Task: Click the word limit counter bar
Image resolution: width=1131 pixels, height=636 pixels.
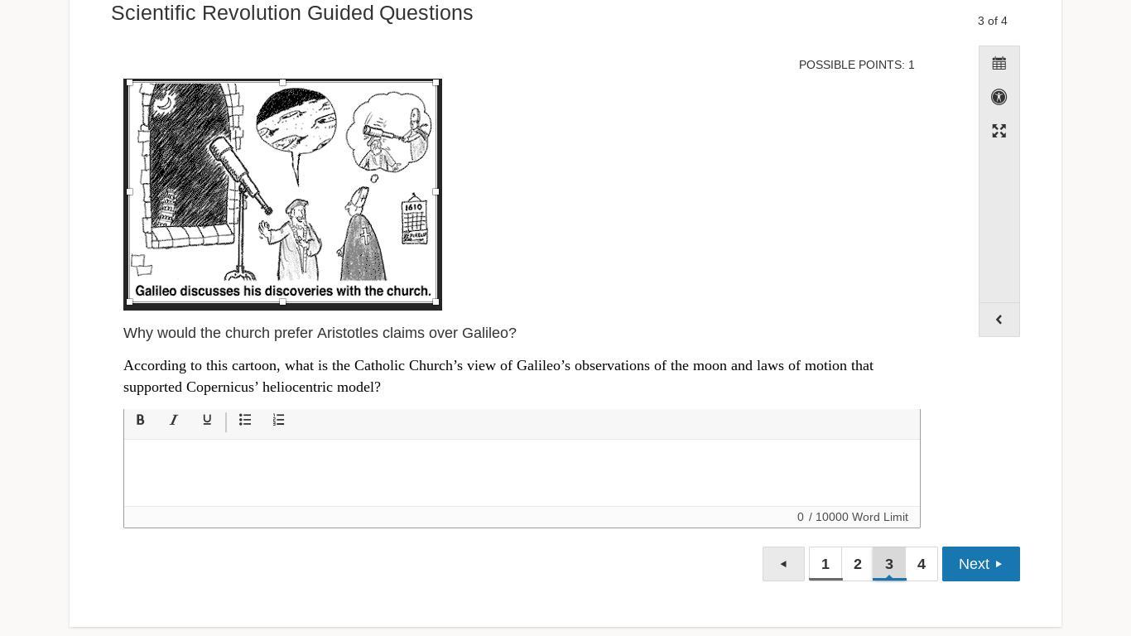Action: pos(522,517)
